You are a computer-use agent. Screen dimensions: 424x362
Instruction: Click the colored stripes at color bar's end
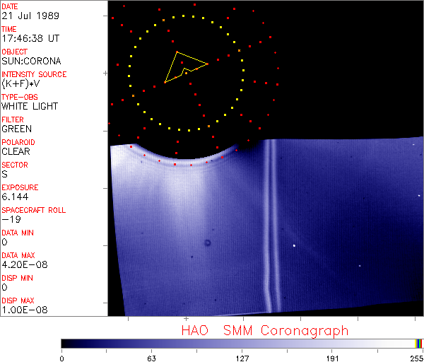pyautogui.click(x=419, y=344)
